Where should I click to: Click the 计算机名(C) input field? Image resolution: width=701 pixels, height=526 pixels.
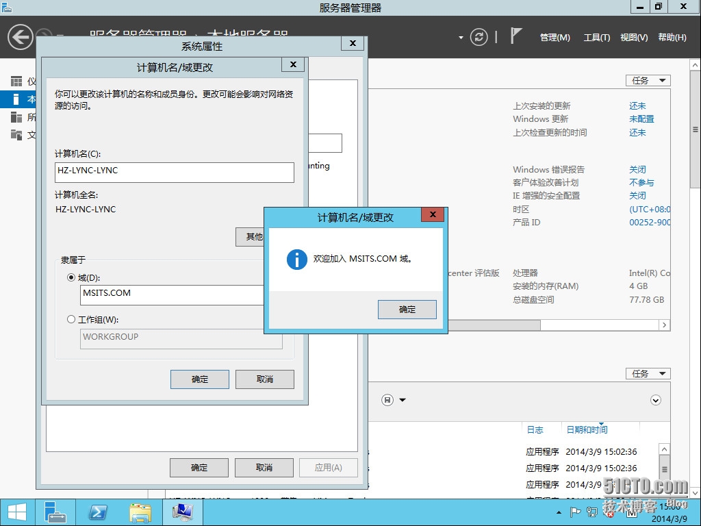(175, 172)
